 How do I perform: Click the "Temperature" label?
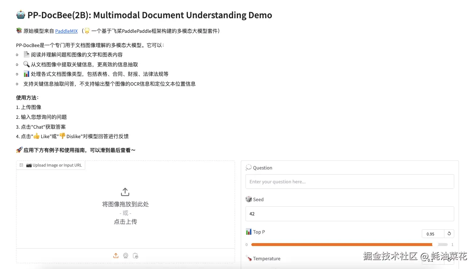click(267, 258)
